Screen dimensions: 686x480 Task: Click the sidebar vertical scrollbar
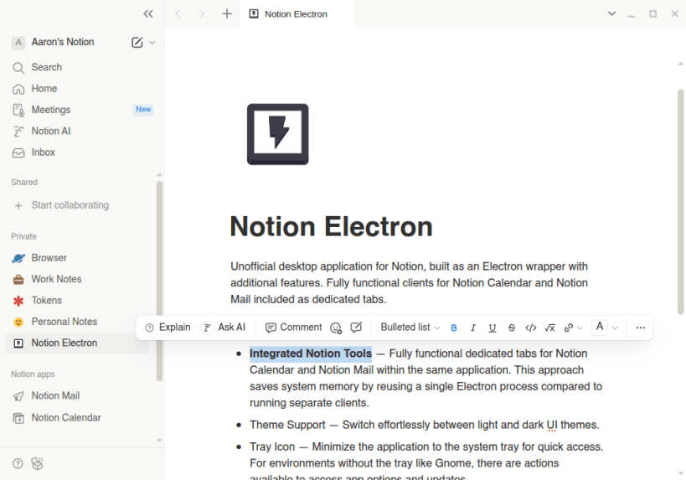pos(159,281)
